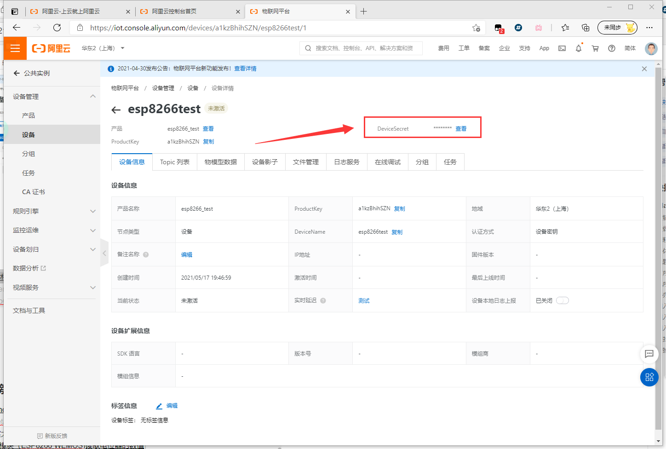
Task: Open the 查看详情 announcement link
Action: [x=245, y=69]
